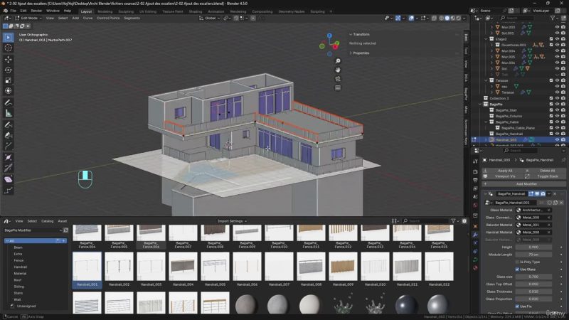Select the Handrail_004 asset thumbnail

184,269
